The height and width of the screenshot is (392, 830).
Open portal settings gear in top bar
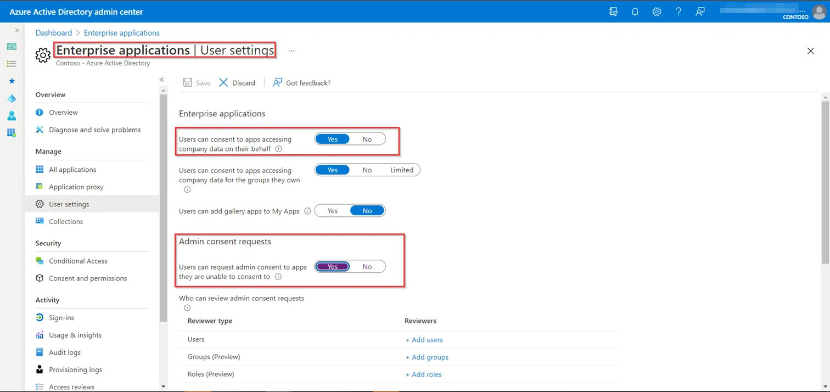(x=657, y=12)
